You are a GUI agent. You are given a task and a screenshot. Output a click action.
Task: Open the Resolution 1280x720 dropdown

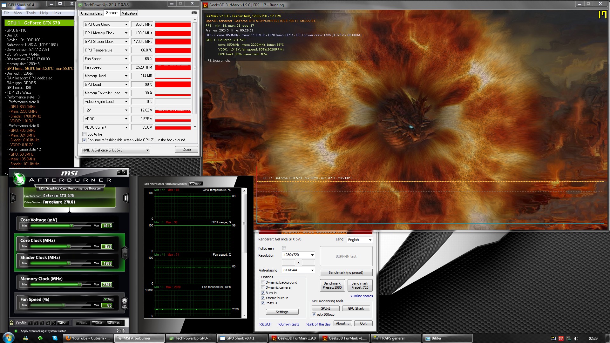(x=298, y=255)
